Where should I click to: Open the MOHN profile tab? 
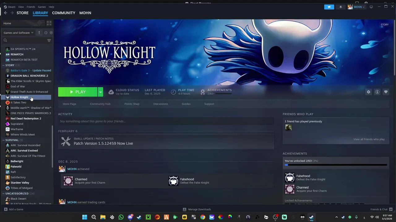click(x=85, y=13)
